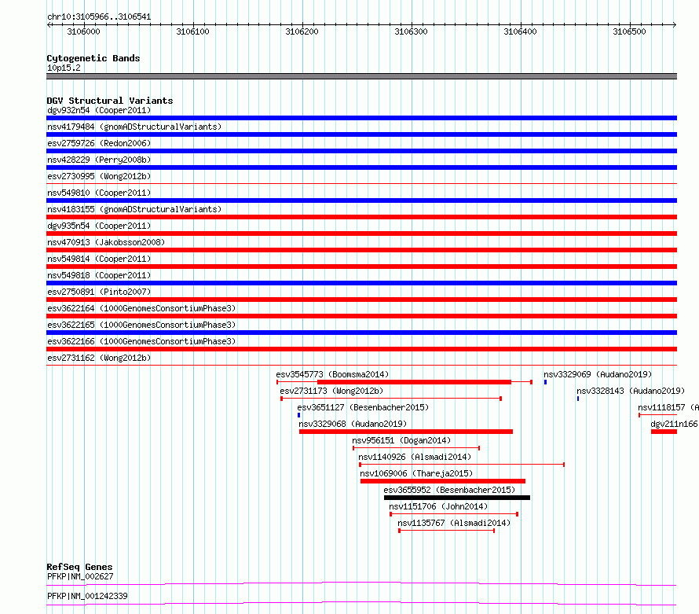
Task: Click ruler position 3106500
Action: [x=629, y=31]
